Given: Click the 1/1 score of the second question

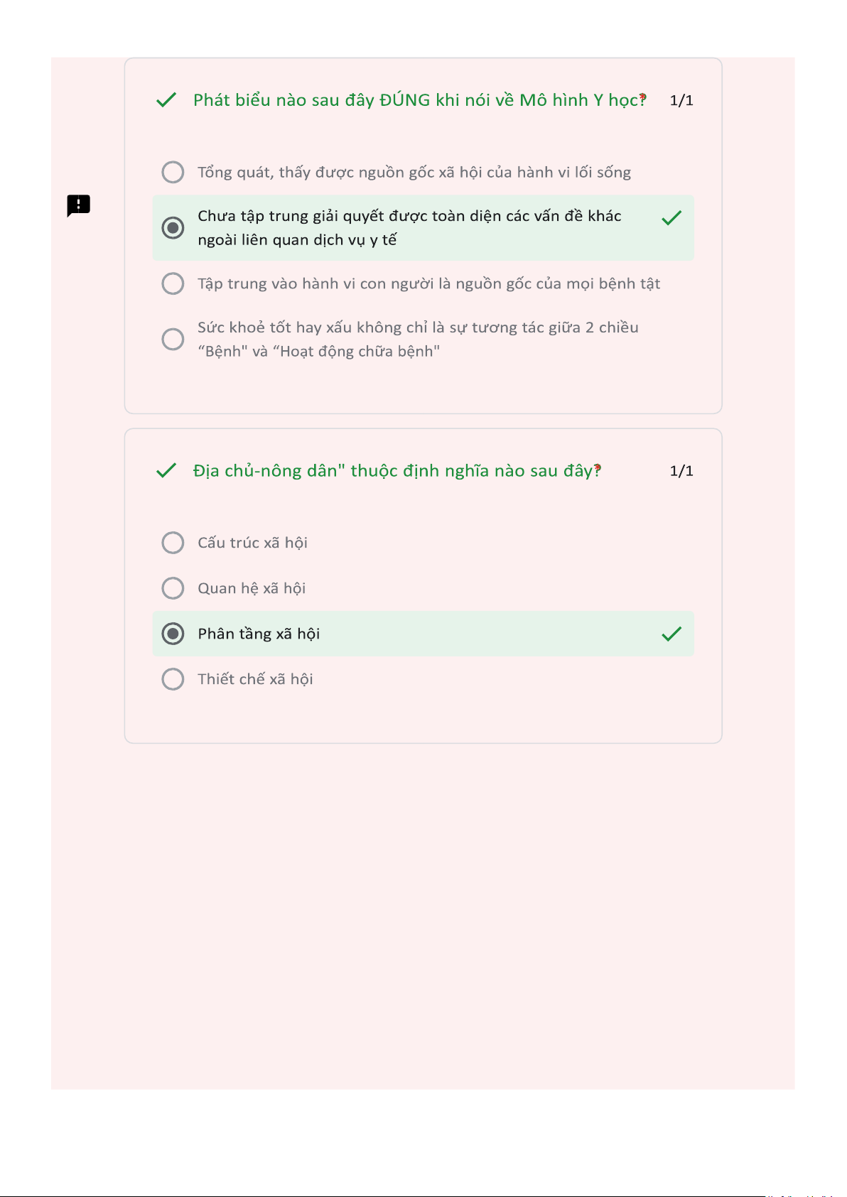Looking at the screenshot, I should [681, 471].
